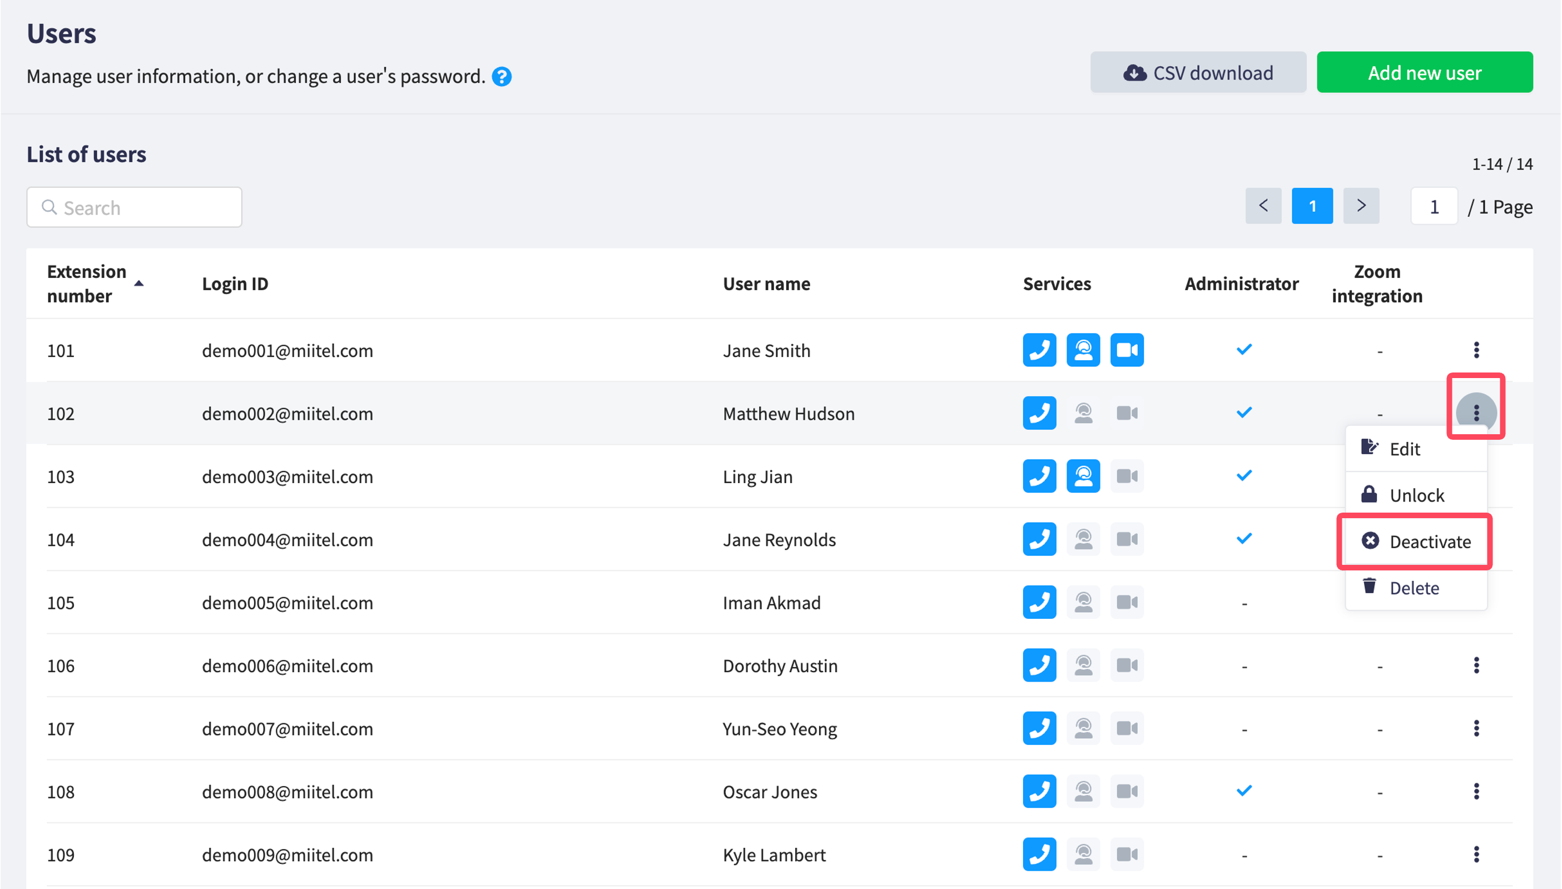This screenshot has height=889, width=1562.
Task: Click Oscar Jones' greyed video service icon
Action: coord(1127,792)
